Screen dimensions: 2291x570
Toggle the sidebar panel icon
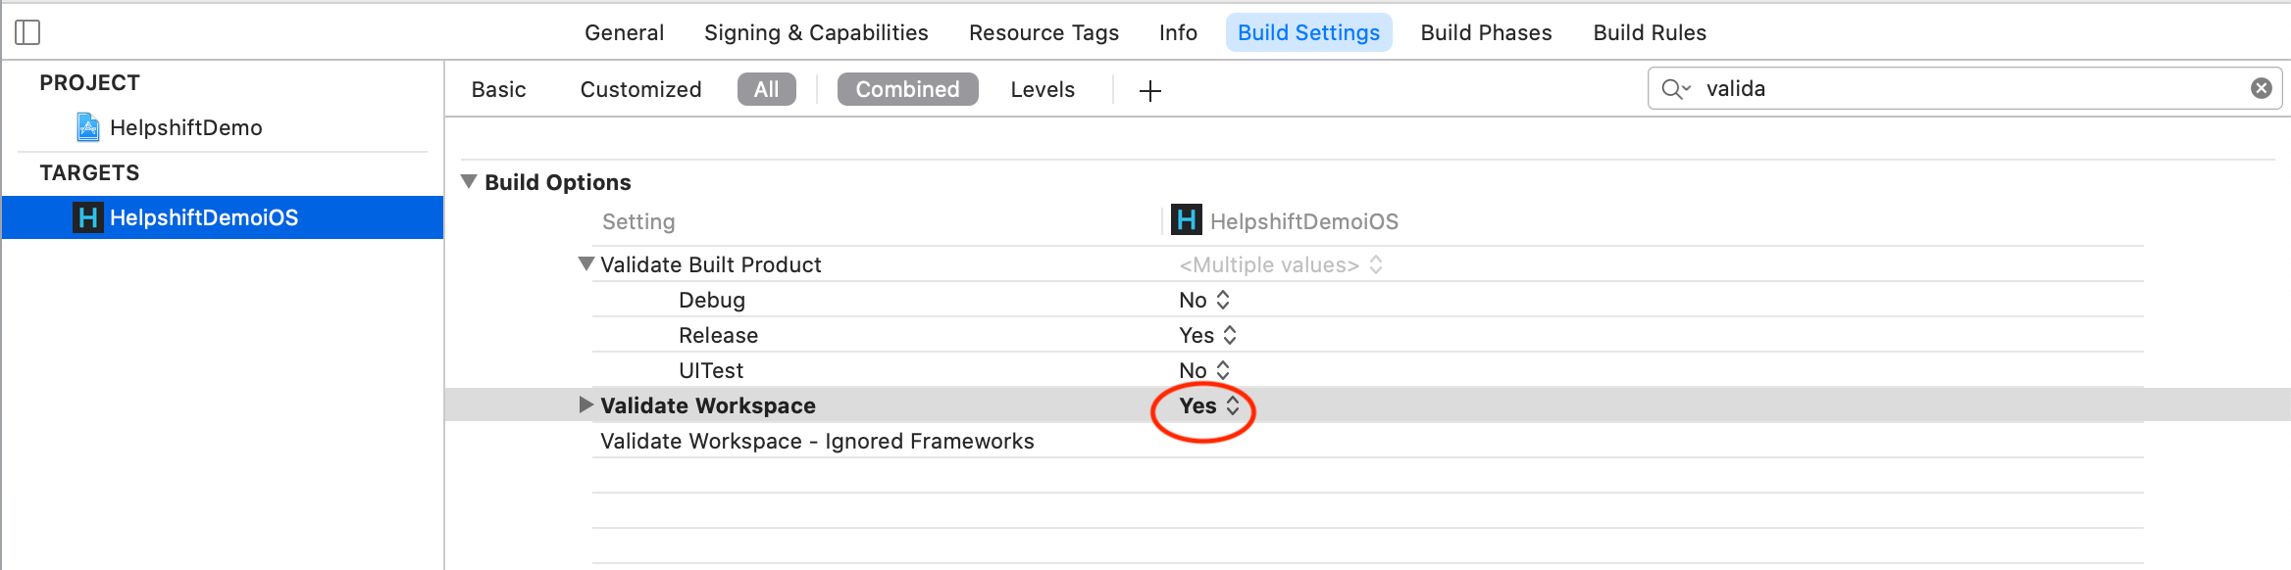[x=27, y=32]
